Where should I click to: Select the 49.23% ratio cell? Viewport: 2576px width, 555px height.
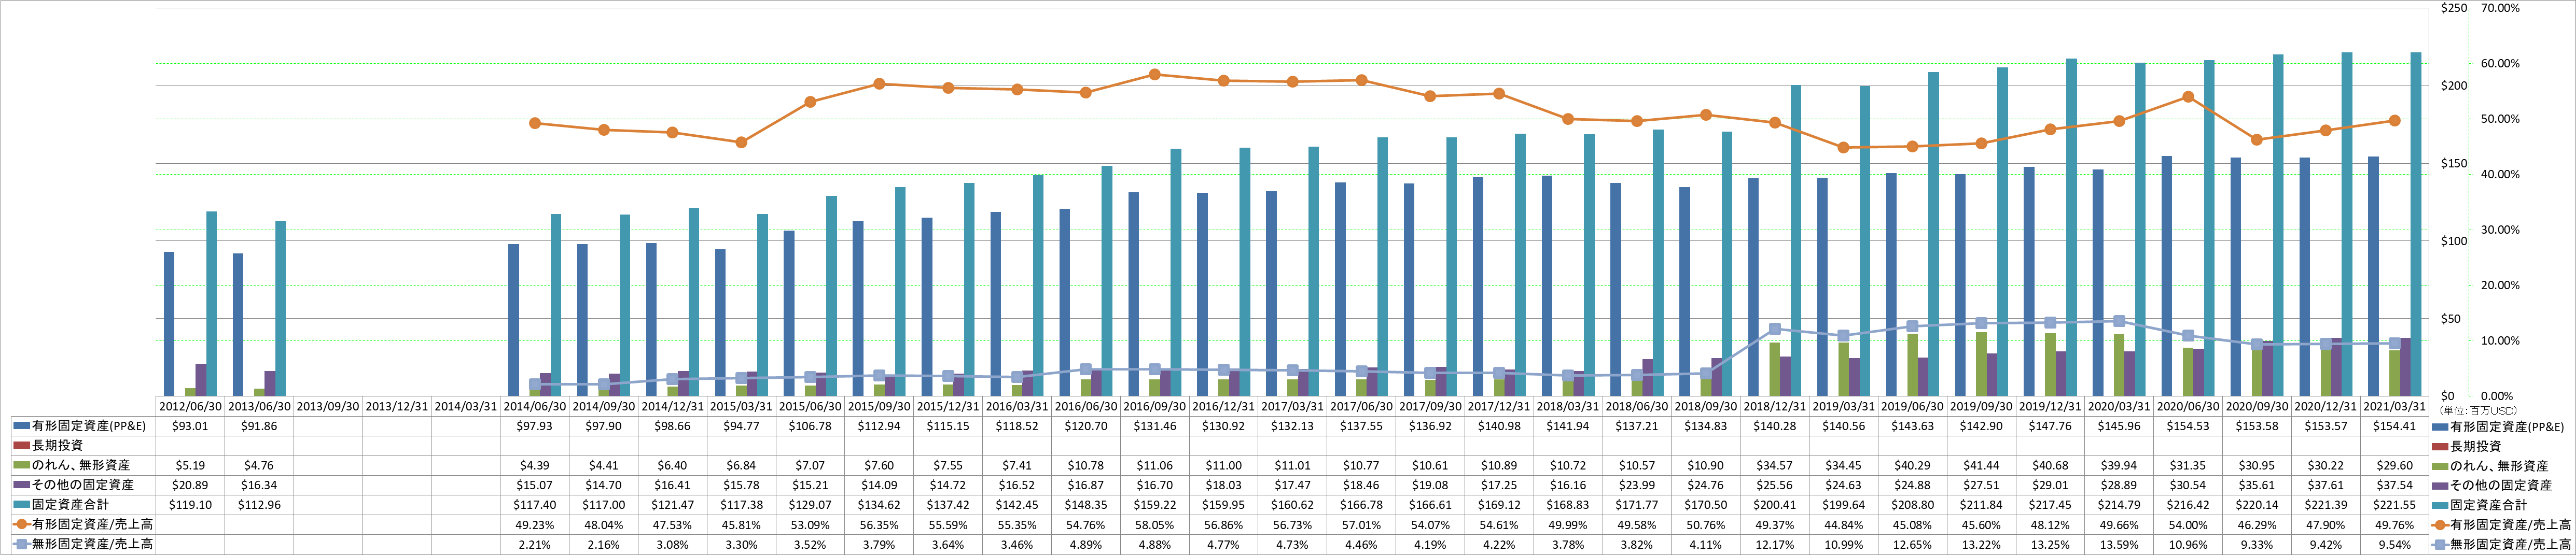pos(535,525)
